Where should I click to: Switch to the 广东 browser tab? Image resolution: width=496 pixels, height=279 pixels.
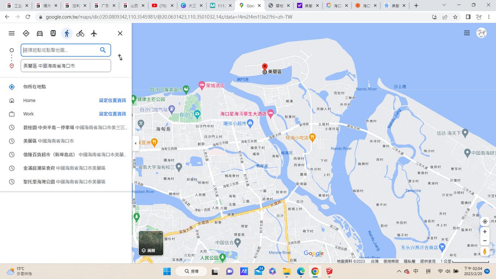tap(104, 6)
